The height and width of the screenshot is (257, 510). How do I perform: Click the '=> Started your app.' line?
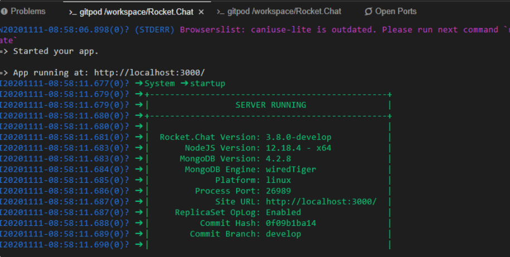[x=50, y=51]
